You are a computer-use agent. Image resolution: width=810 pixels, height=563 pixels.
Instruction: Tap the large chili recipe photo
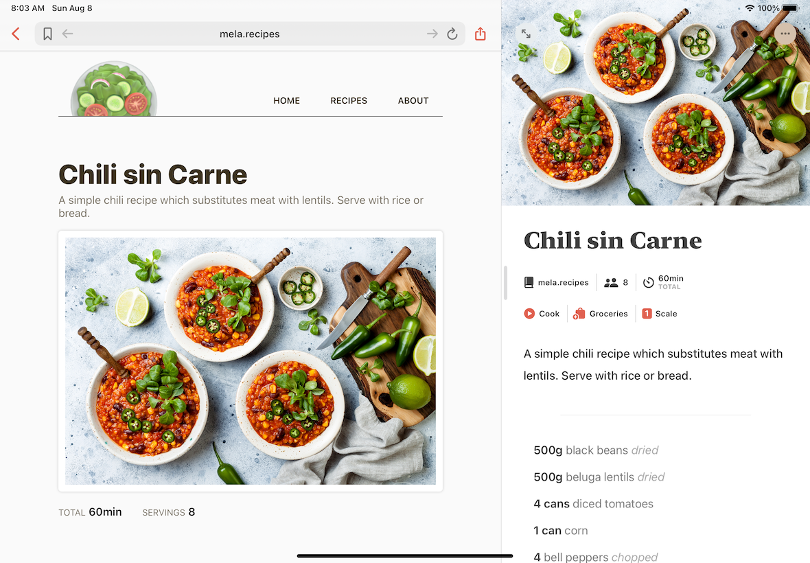(251, 361)
